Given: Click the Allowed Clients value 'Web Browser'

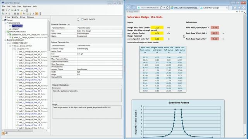Looking at the screenshot, I should click(100, 69).
